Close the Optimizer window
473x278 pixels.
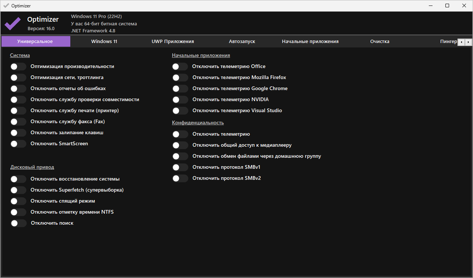[464, 6]
